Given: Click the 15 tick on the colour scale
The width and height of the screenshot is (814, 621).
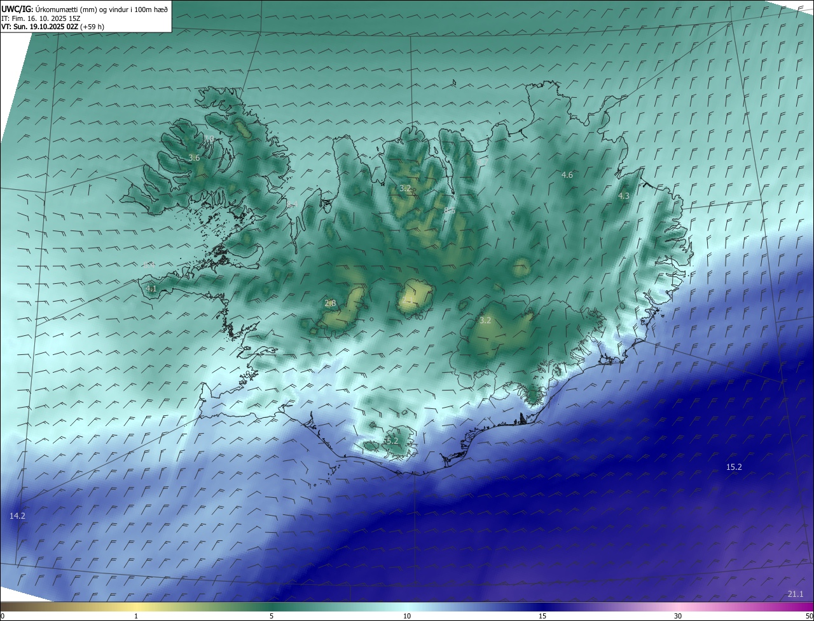Looking at the screenshot, I should (542, 616).
